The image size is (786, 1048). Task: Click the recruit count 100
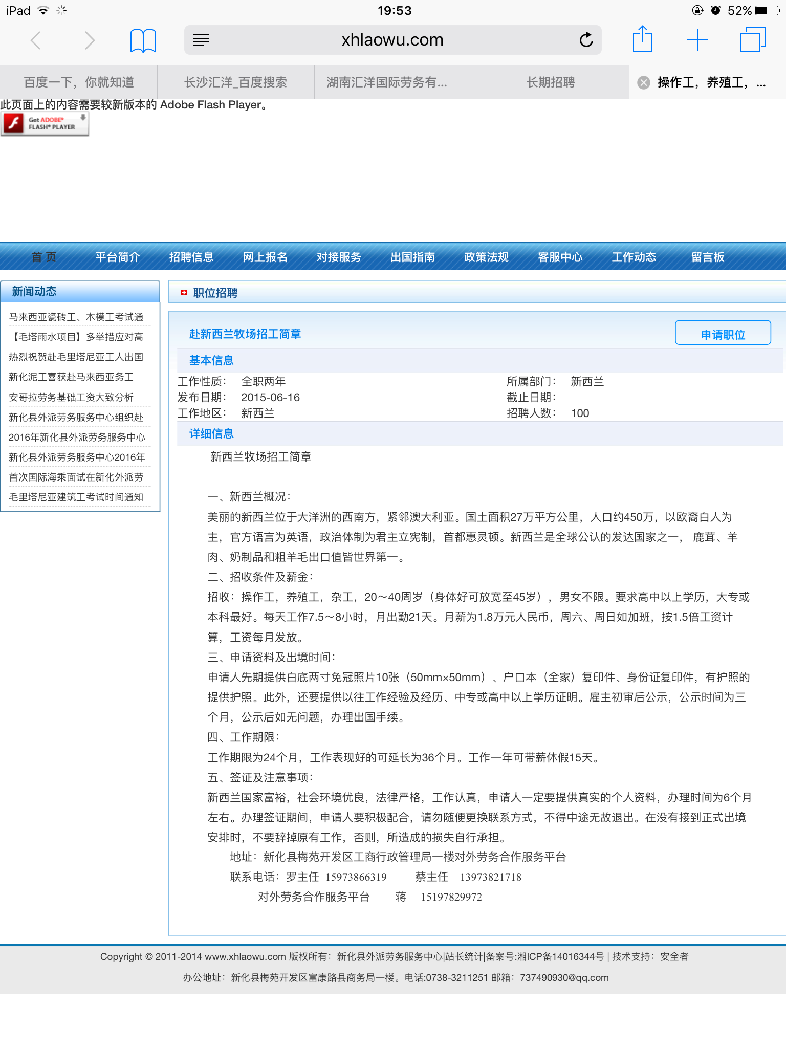tap(580, 413)
